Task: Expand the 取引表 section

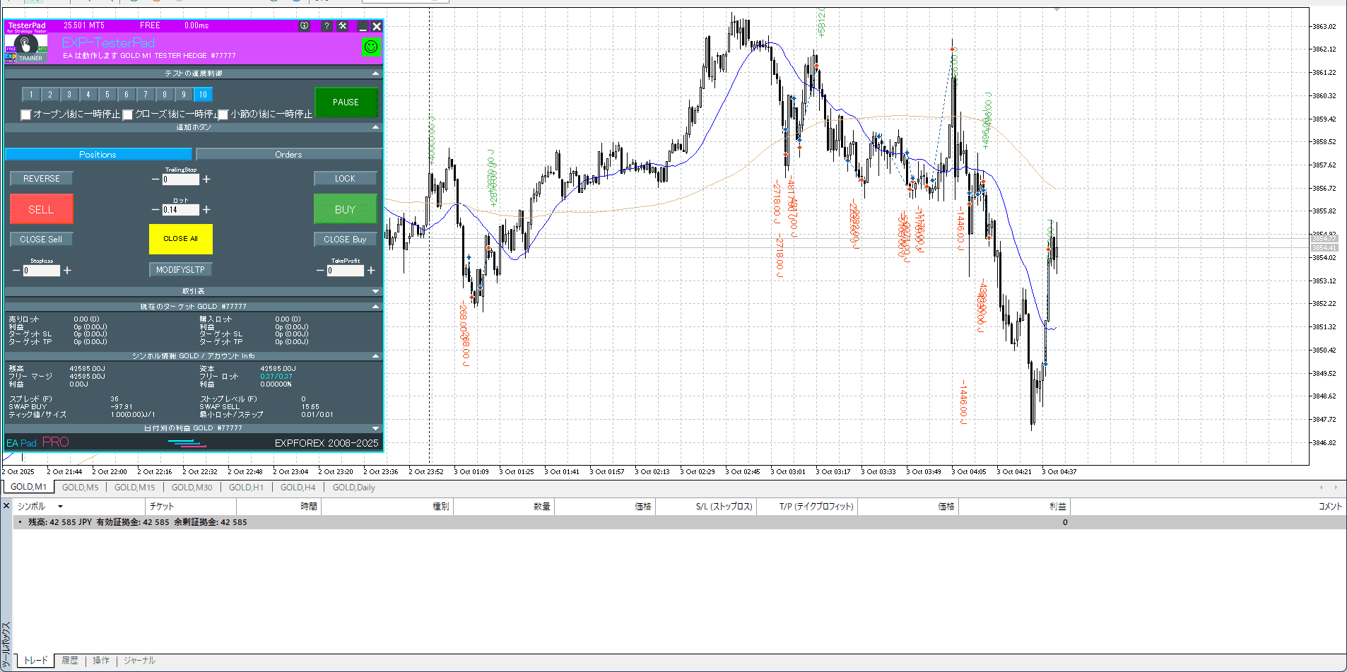Action: (x=375, y=291)
